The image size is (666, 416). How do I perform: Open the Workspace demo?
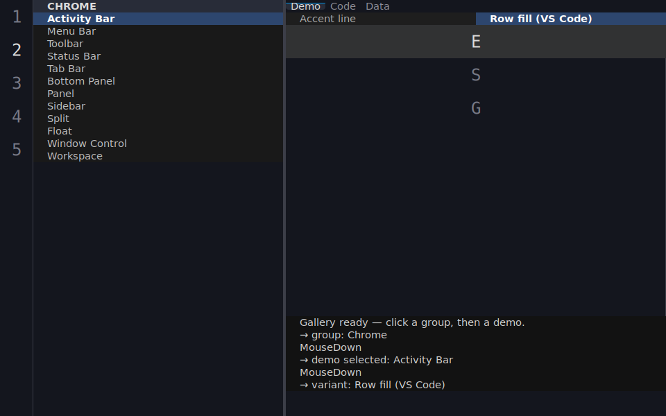click(x=158, y=156)
